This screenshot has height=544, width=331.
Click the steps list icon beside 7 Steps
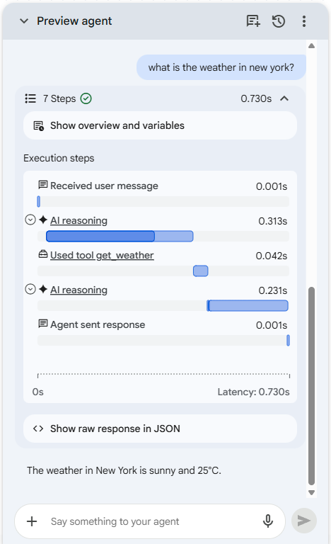point(30,98)
